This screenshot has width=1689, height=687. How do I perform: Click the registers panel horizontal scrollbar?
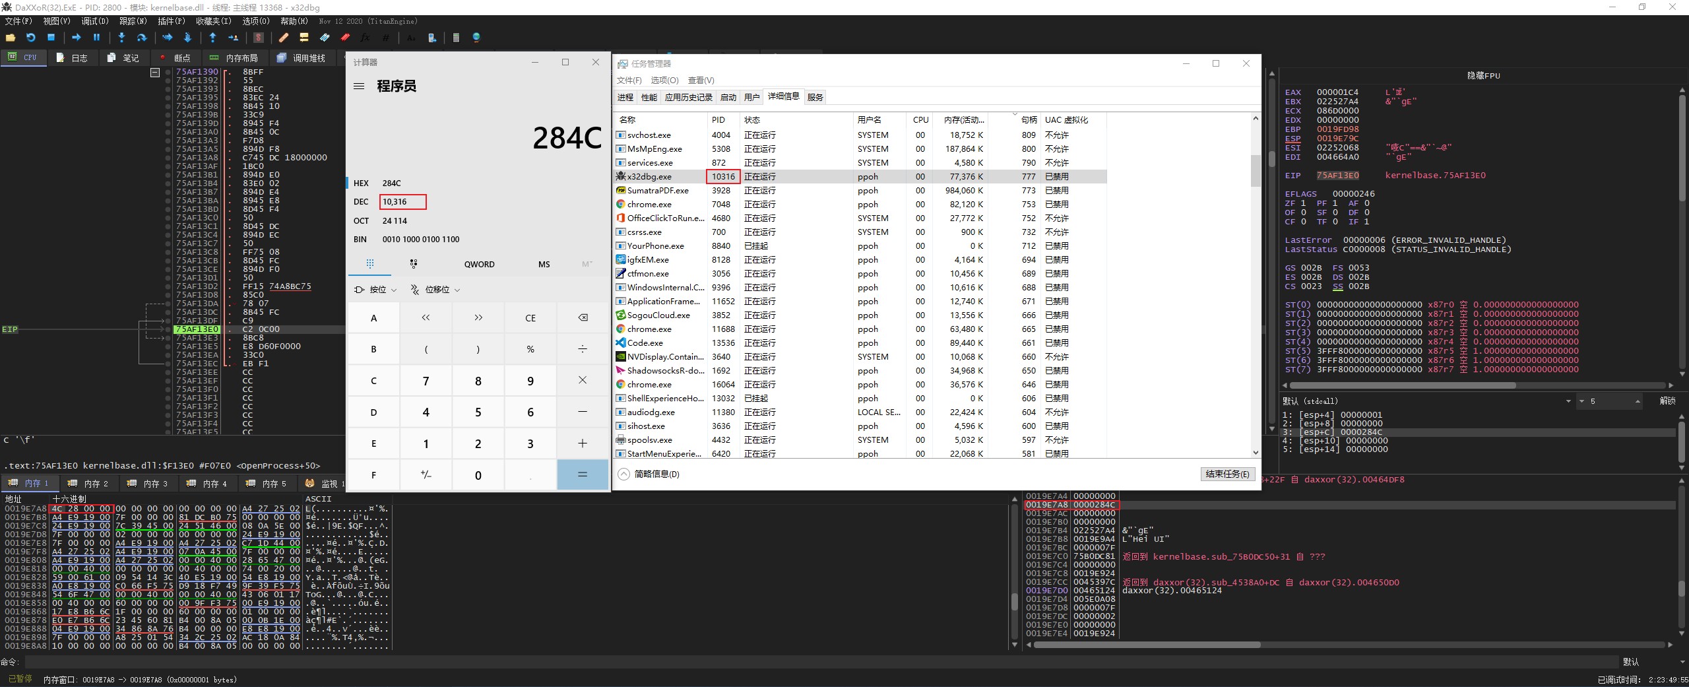click(x=1403, y=385)
